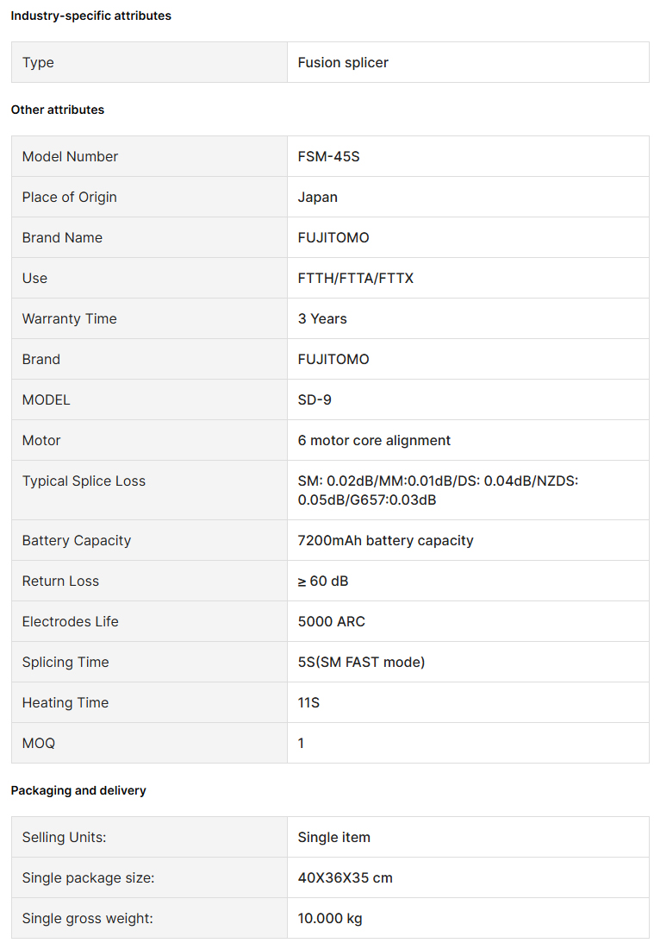
Task: Select the FTTH/FTTA/FTTX use value
Action: pos(355,278)
